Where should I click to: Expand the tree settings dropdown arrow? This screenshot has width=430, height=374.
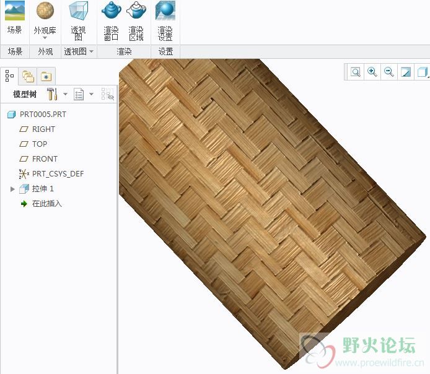65,94
